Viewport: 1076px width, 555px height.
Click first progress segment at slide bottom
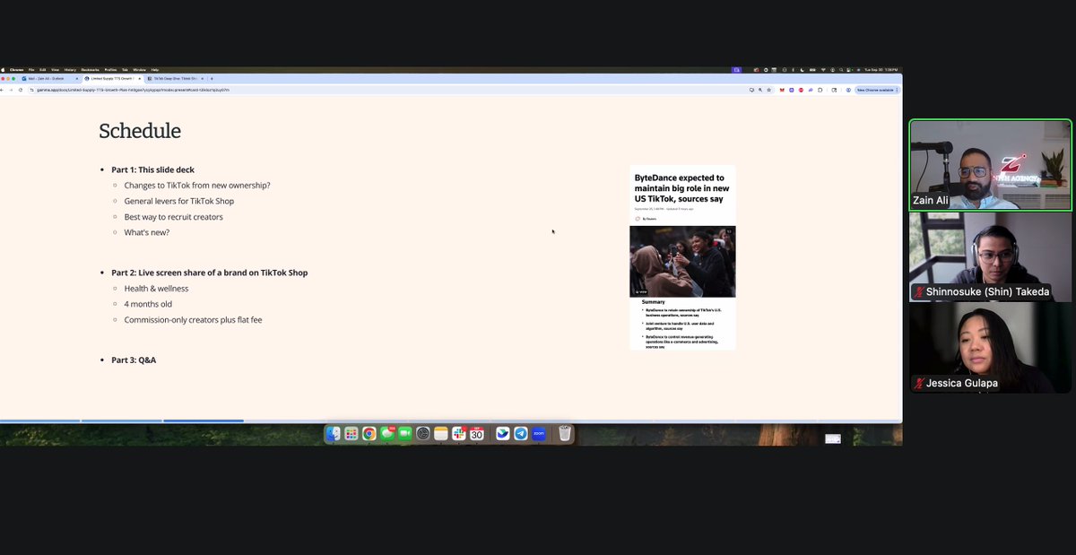(40, 421)
